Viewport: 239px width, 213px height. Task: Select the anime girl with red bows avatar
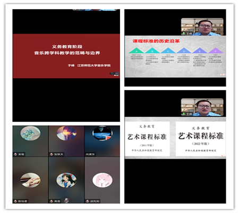66,180
